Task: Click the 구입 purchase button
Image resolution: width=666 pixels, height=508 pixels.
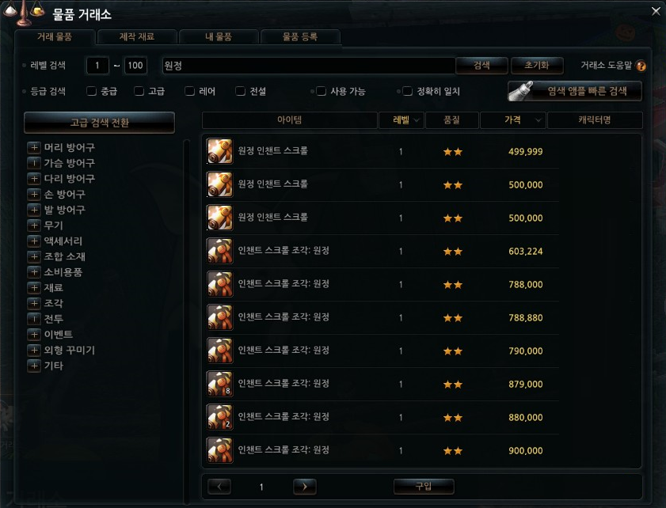Action: pyautogui.click(x=424, y=487)
